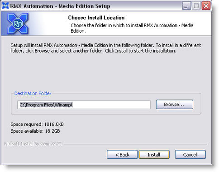The width and height of the screenshot is (219, 172).
Task: Select the 'Space available: 18.2GB' text
Action: [35, 131]
